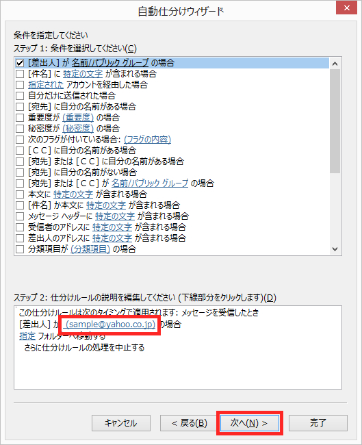
Task: Click the (フラグの内容) link
Action: [148, 140]
